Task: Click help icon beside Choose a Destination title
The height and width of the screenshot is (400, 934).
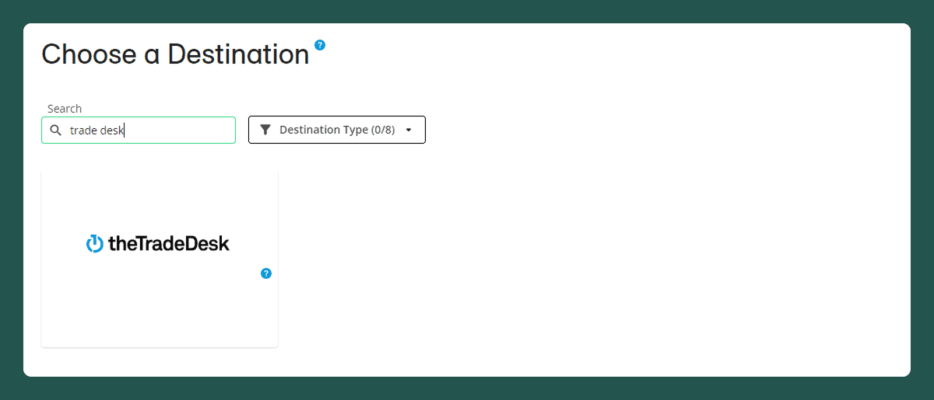Action: pyautogui.click(x=320, y=45)
